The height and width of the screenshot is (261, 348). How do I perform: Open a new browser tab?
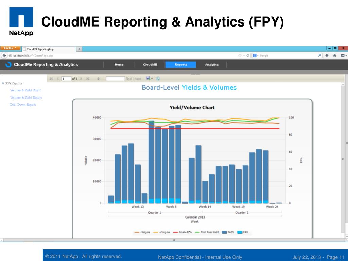click(x=79, y=49)
